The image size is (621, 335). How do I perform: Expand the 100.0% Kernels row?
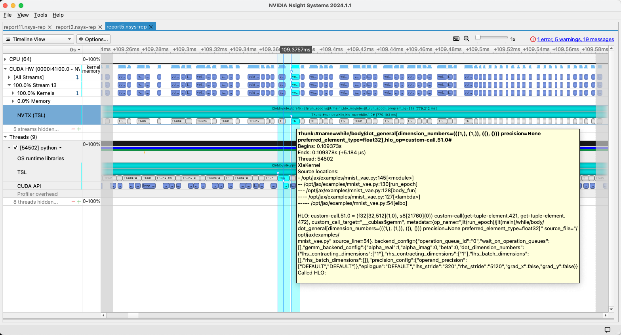(x=13, y=93)
